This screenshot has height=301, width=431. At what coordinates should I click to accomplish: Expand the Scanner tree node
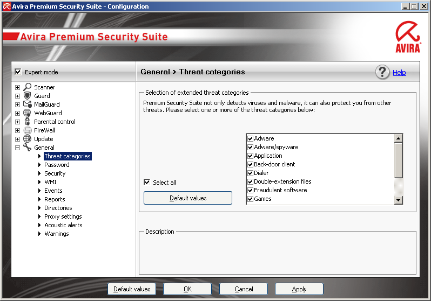tap(18, 87)
